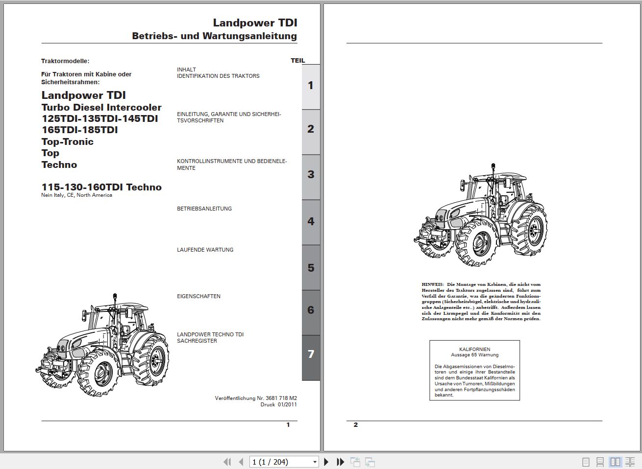Select section tab 7 SACHREGISTER

(x=310, y=354)
